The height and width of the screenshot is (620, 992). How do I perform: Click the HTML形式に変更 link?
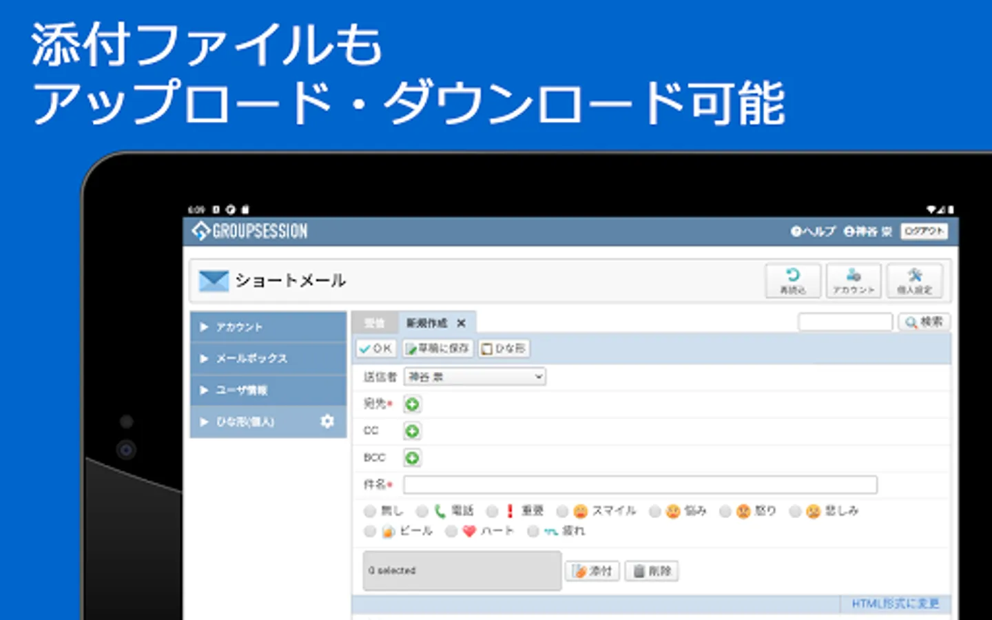895,603
